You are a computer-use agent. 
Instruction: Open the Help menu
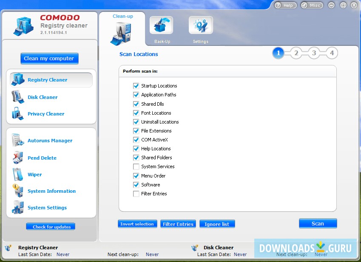coord(285,5)
